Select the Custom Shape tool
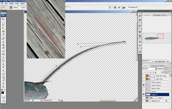This screenshot has height=109, width=172. 3,74
